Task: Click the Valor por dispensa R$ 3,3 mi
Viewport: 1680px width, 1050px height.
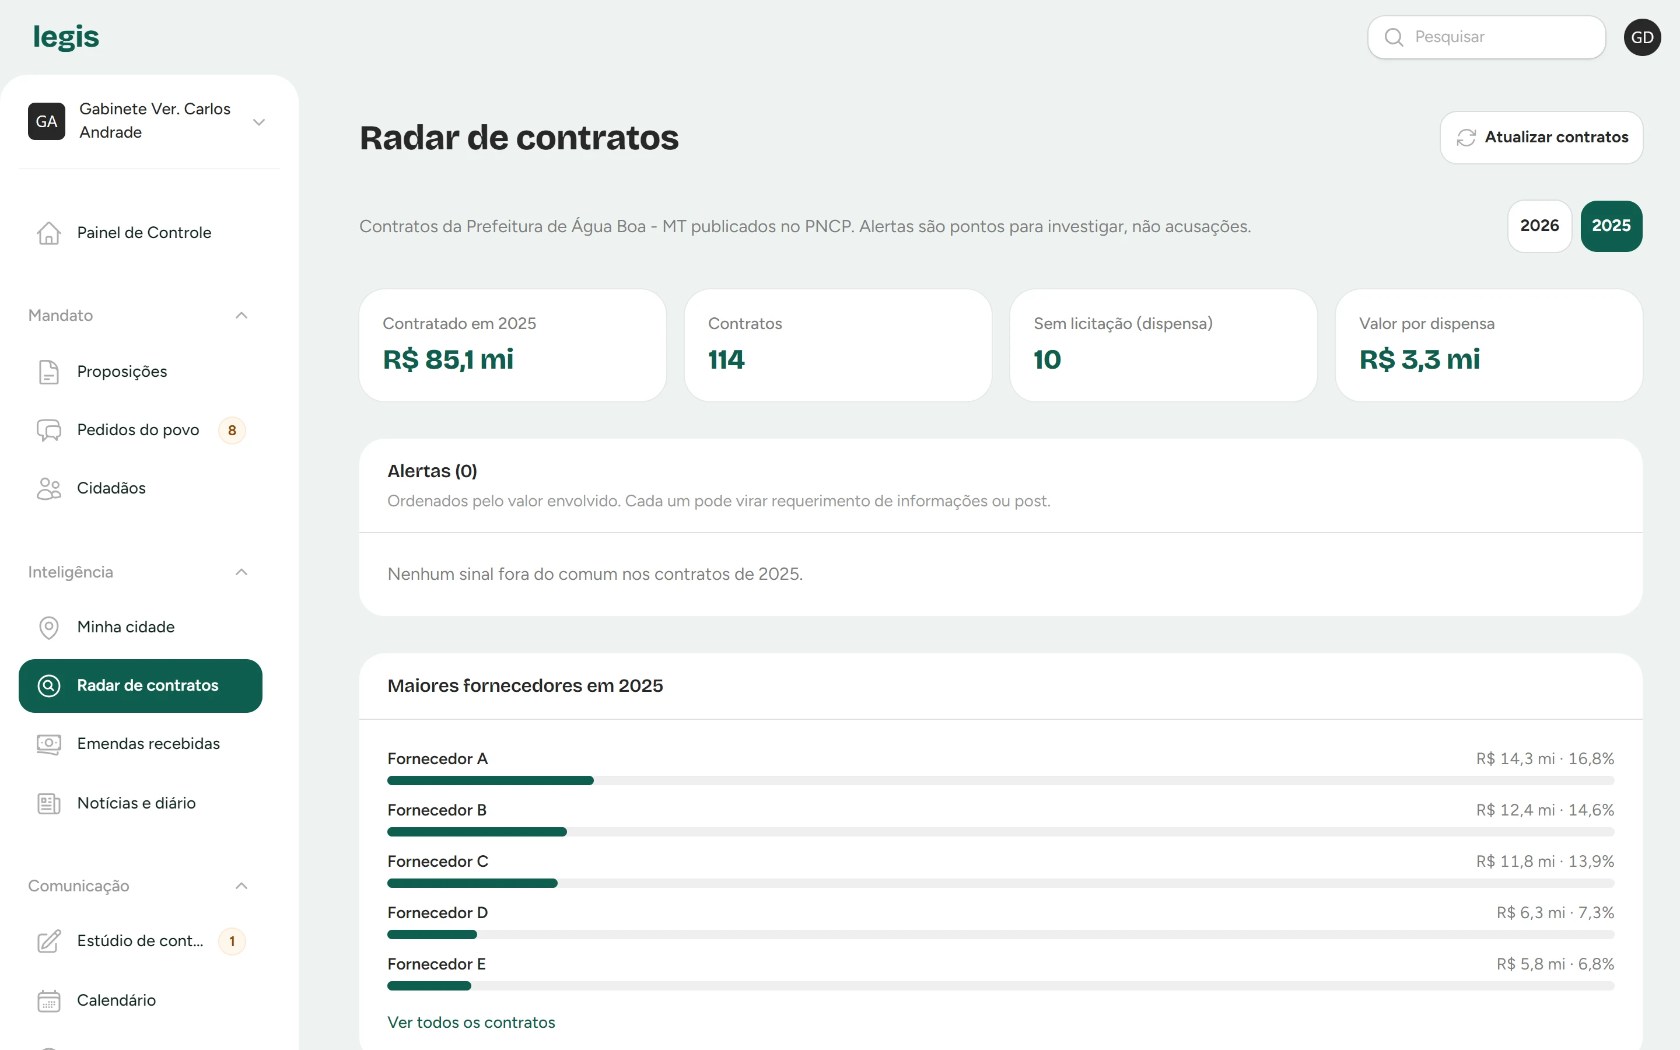Action: [1419, 359]
